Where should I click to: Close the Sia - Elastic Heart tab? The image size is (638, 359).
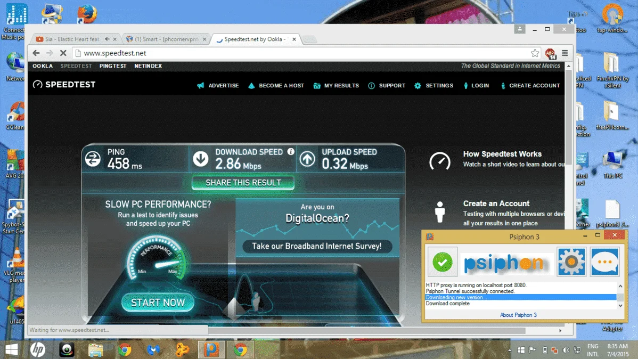click(x=114, y=39)
